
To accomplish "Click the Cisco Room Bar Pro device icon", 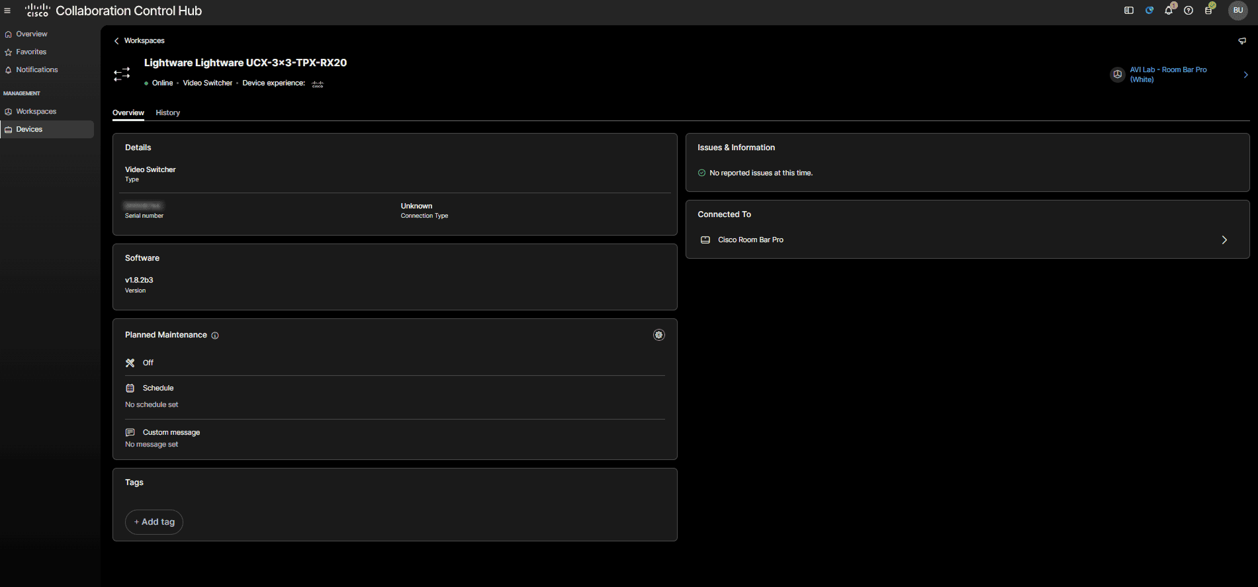I will [705, 240].
